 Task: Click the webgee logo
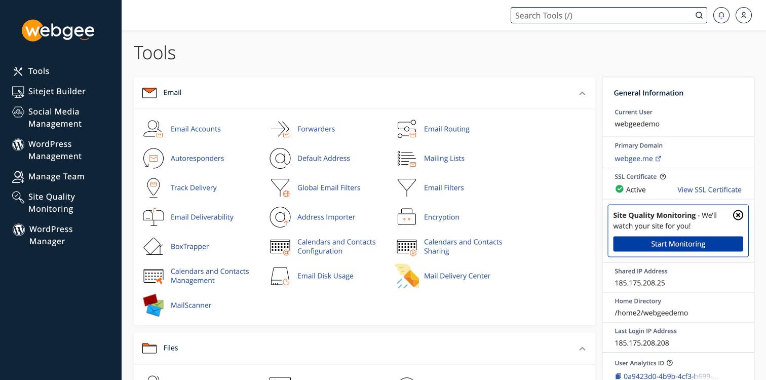click(58, 30)
